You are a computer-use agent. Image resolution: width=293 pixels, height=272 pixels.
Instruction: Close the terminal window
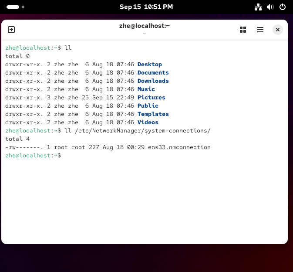277,30
